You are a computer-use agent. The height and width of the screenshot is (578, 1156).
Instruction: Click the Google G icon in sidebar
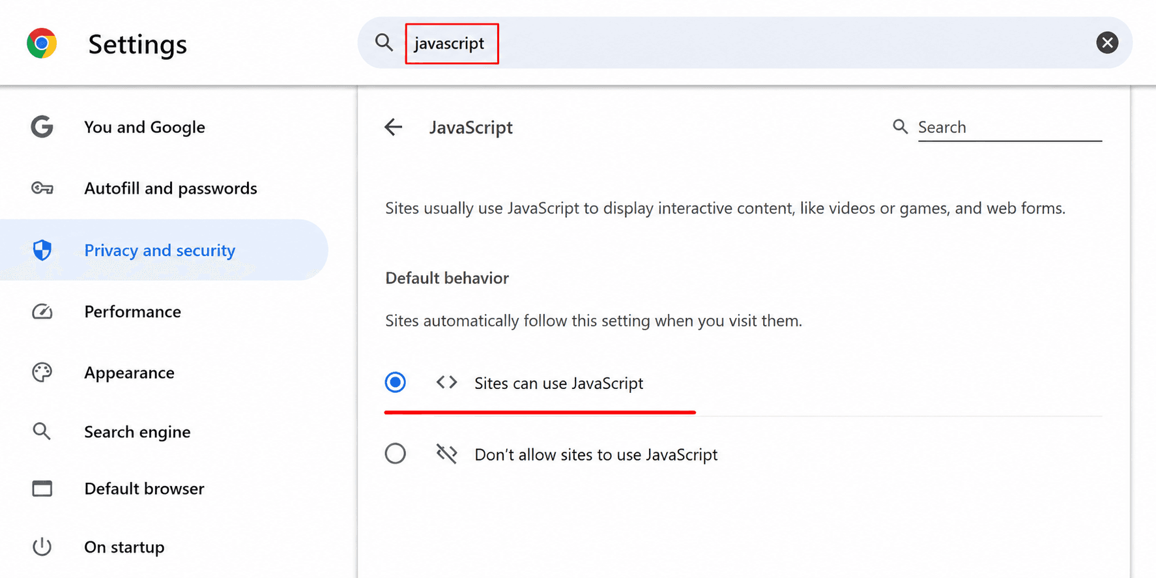coord(42,126)
